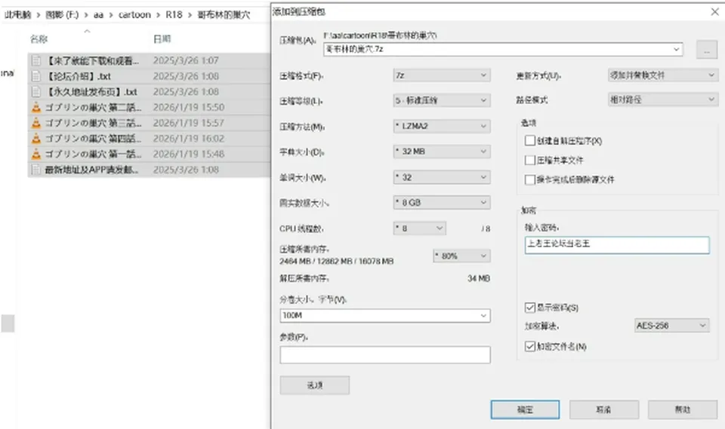Sort Explorer files by 日期 column header
Viewport: 725px width, 429px height.
162,39
